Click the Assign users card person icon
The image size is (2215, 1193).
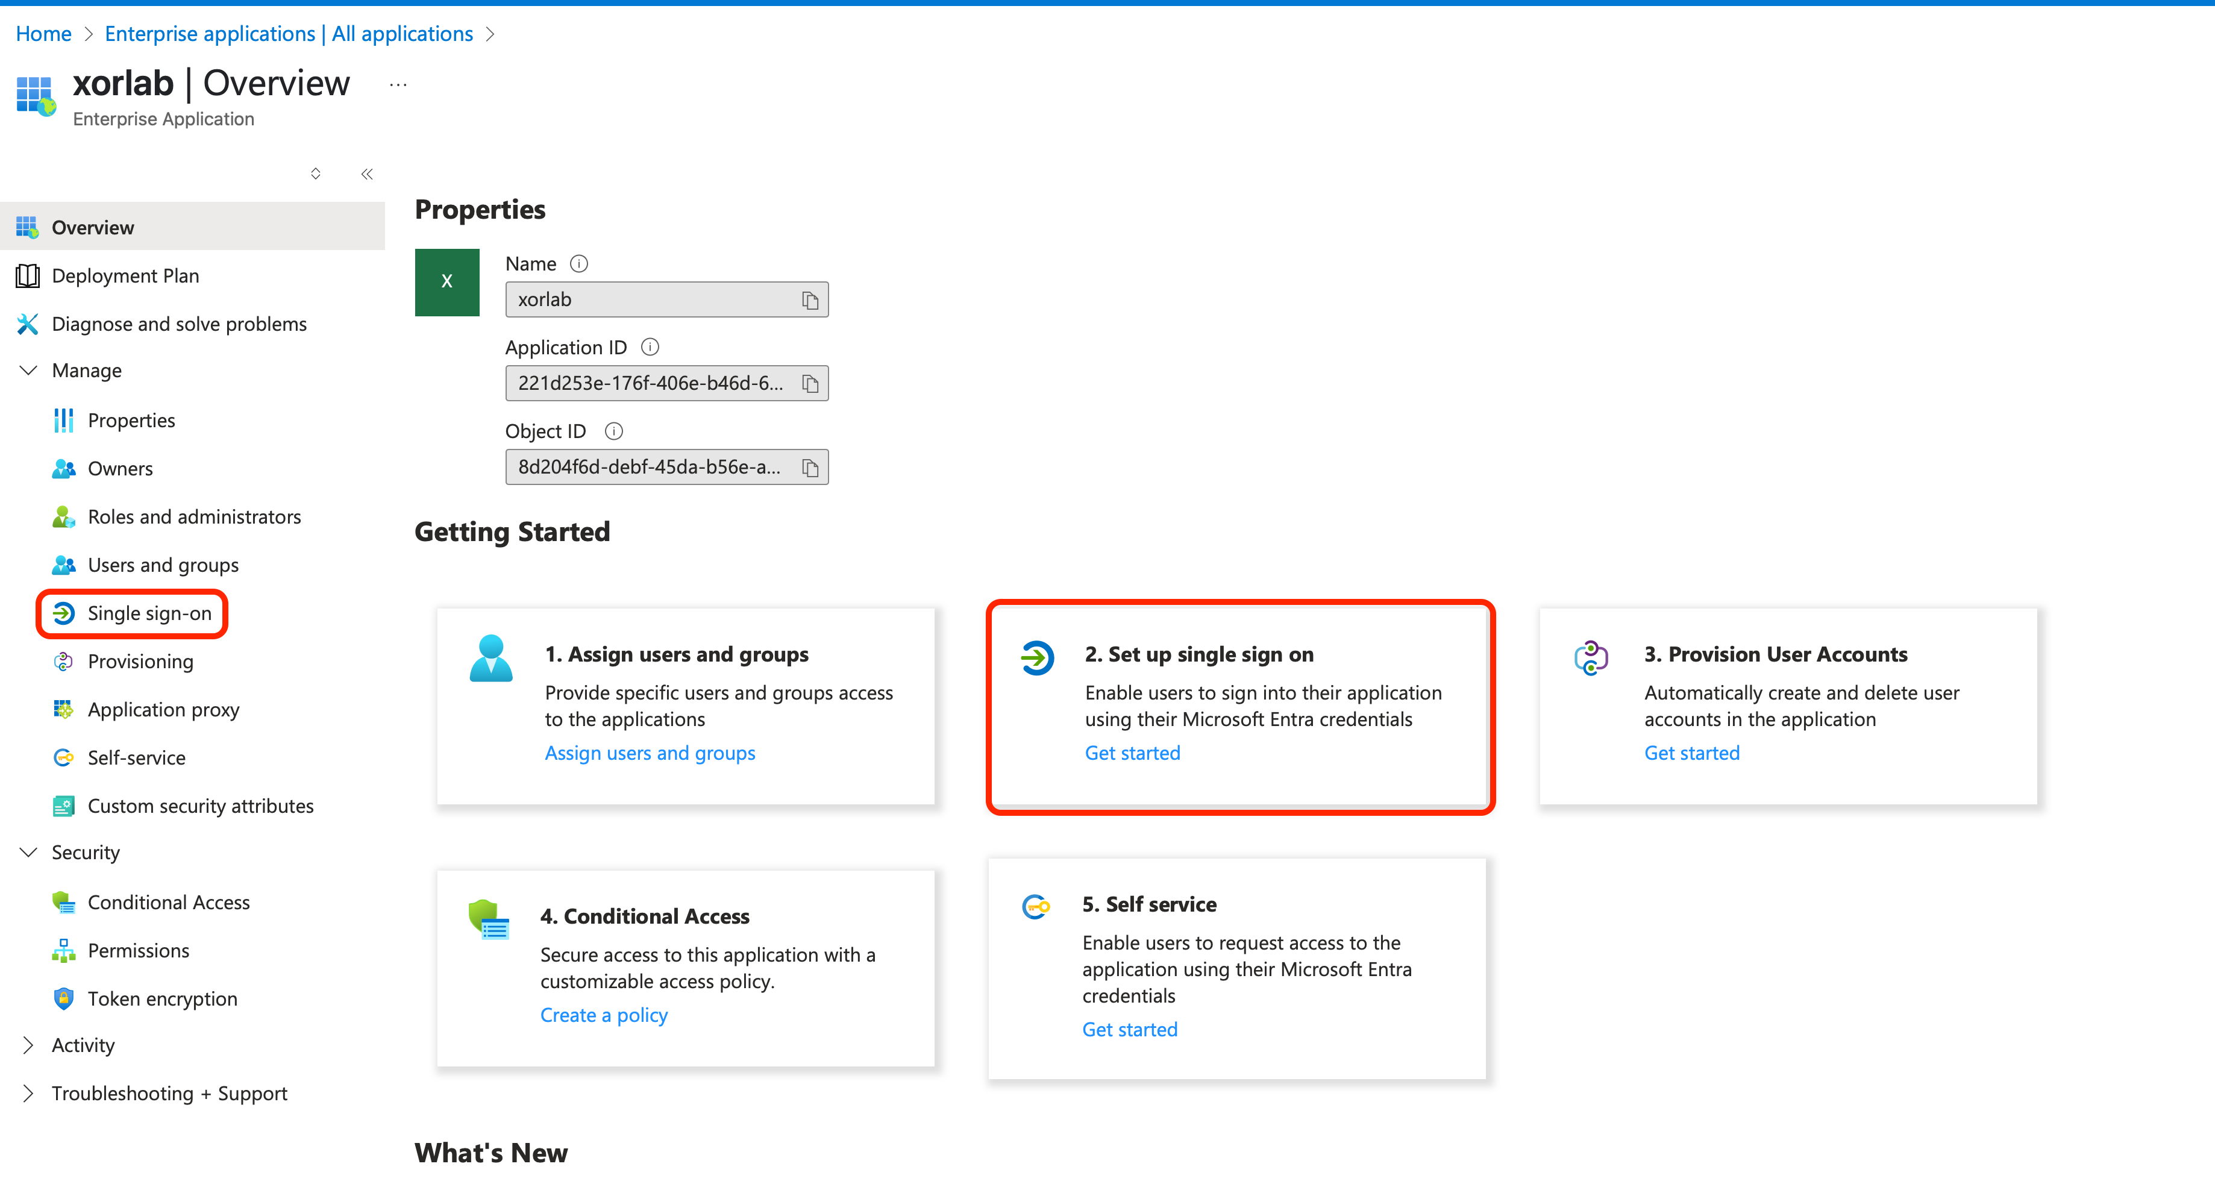click(x=491, y=659)
